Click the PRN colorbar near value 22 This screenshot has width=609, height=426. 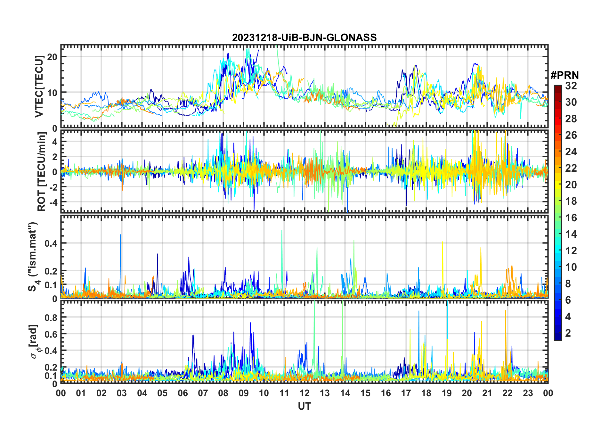tap(558, 168)
